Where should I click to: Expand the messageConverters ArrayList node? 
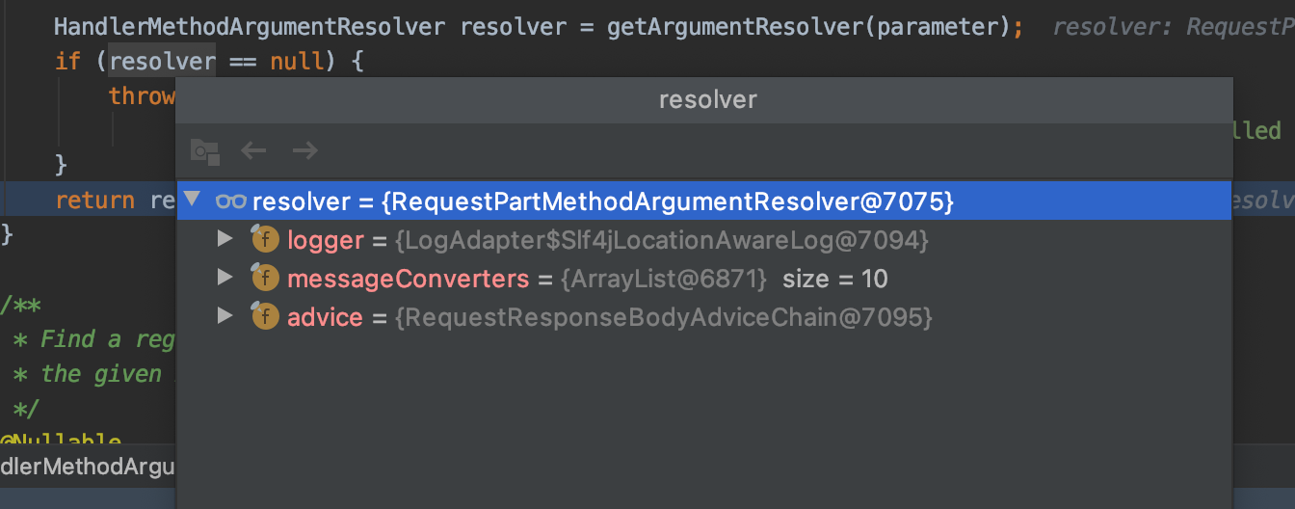point(225,278)
